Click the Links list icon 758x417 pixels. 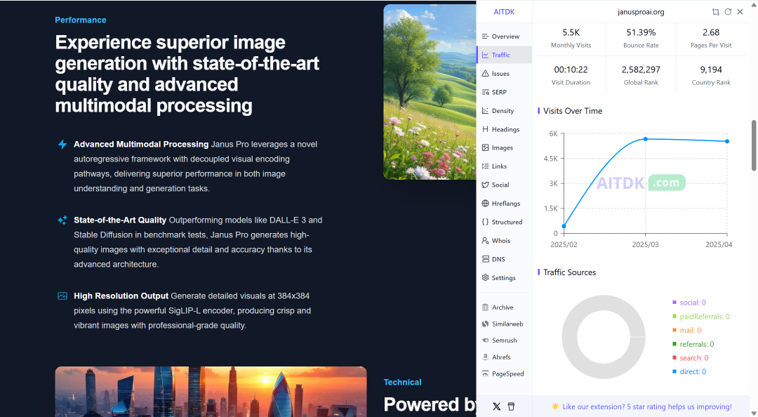click(x=486, y=166)
